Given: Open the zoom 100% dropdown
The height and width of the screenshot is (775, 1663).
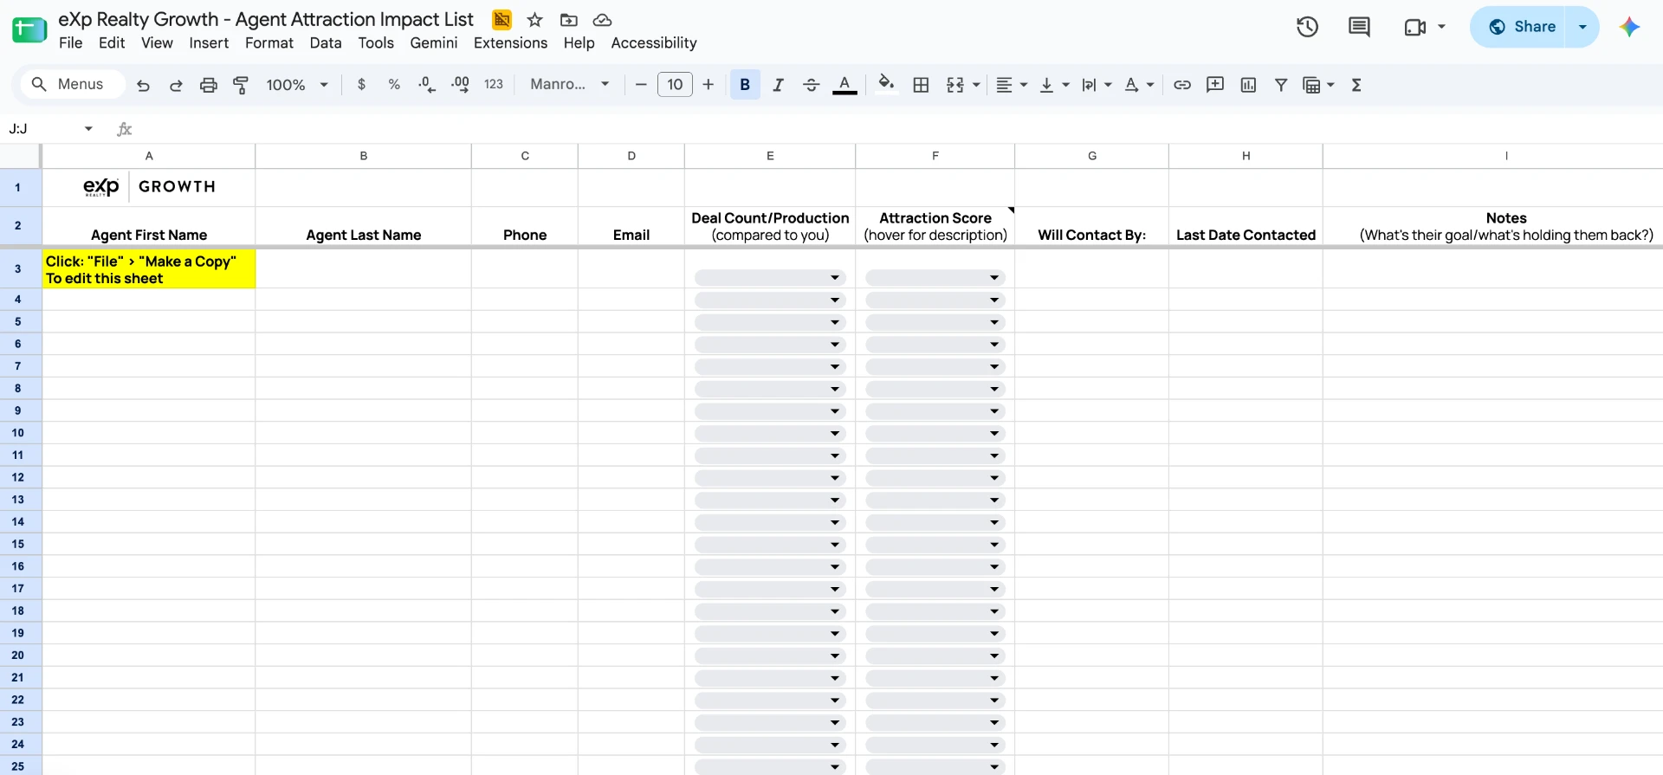Looking at the screenshot, I should click(x=297, y=85).
